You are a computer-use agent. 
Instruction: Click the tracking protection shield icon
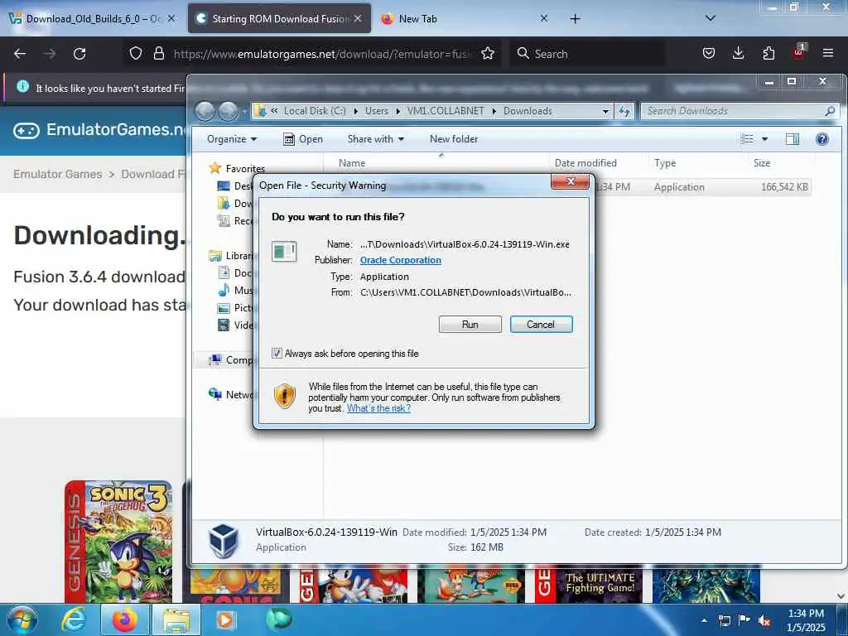[136, 53]
